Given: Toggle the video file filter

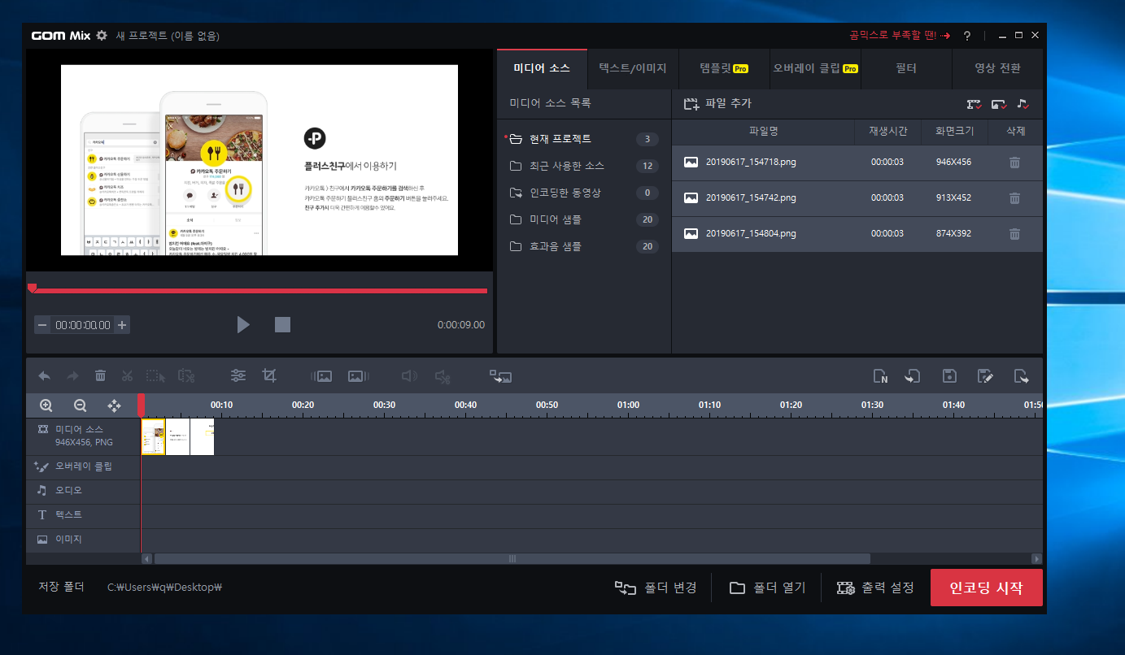Looking at the screenshot, I should [x=974, y=104].
